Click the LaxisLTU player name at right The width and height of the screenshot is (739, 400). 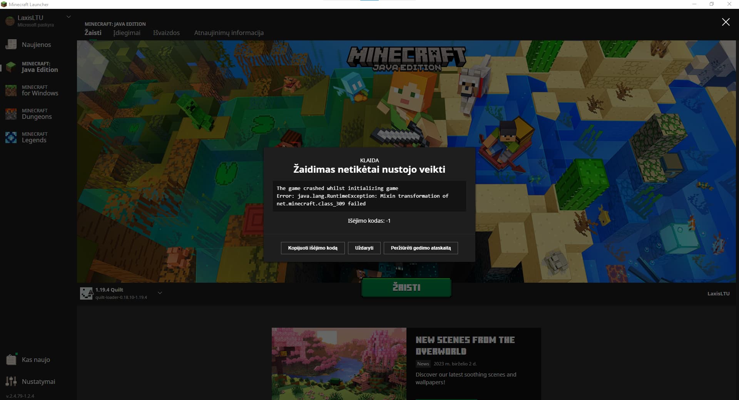pos(718,293)
